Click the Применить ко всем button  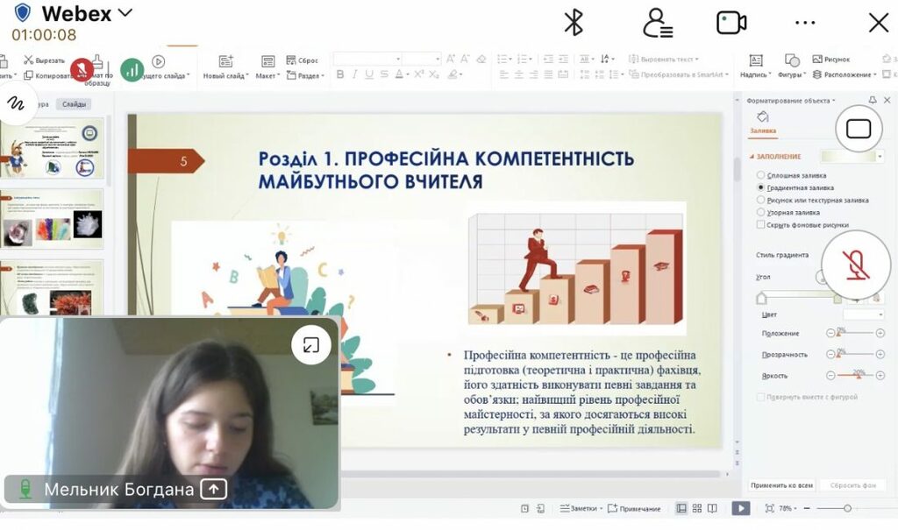click(781, 485)
